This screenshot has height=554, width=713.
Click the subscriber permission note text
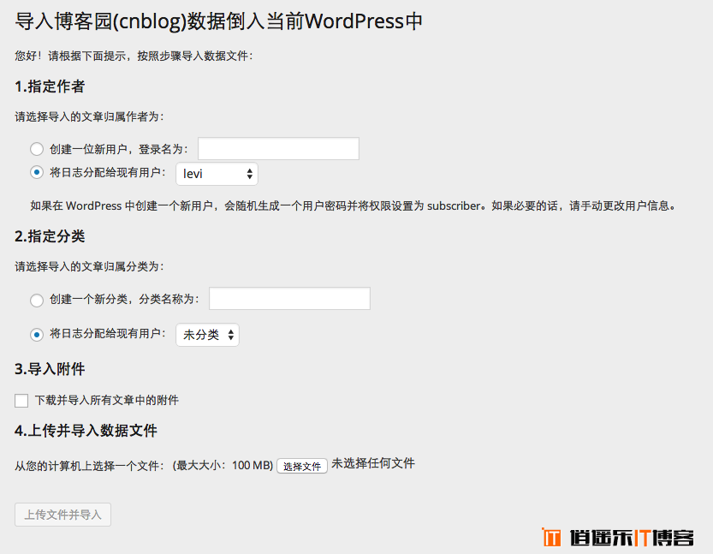[x=354, y=206]
